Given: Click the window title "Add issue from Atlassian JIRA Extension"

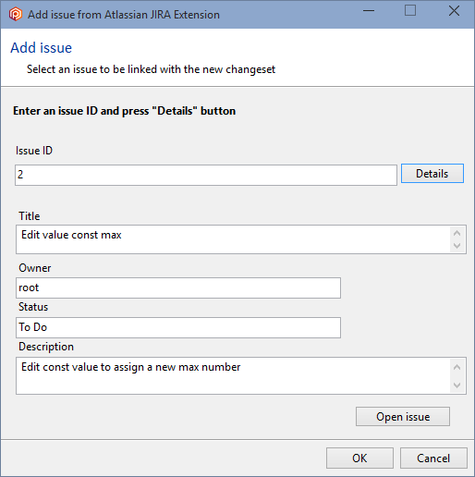Looking at the screenshot, I should [124, 15].
